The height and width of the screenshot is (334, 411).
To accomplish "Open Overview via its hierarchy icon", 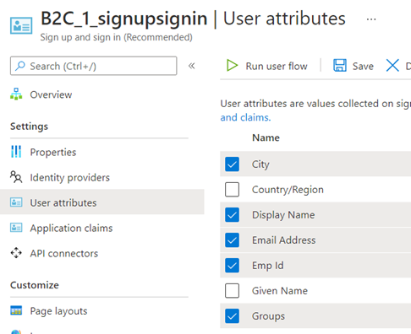I will pyautogui.click(x=16, y=94).
